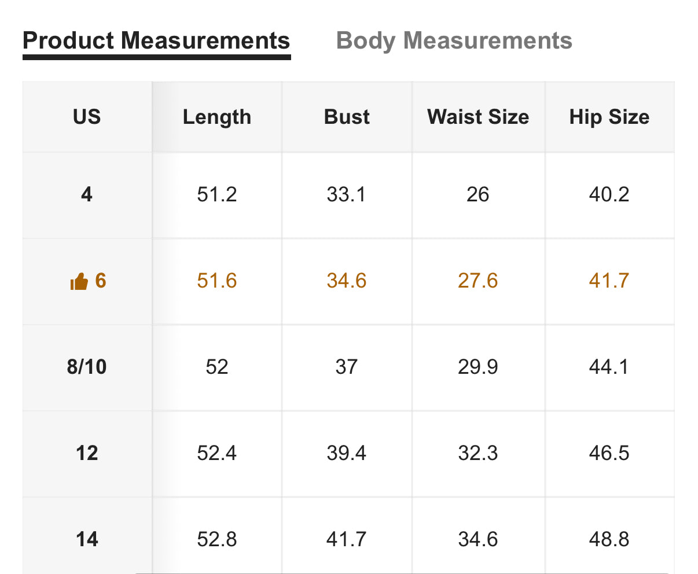Click the 39.4 bust cell
This screenshot has height=574, width=698.
pos(347,453)
